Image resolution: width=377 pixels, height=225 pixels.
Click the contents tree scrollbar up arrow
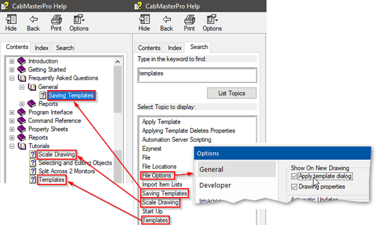(x=118, y=62)
